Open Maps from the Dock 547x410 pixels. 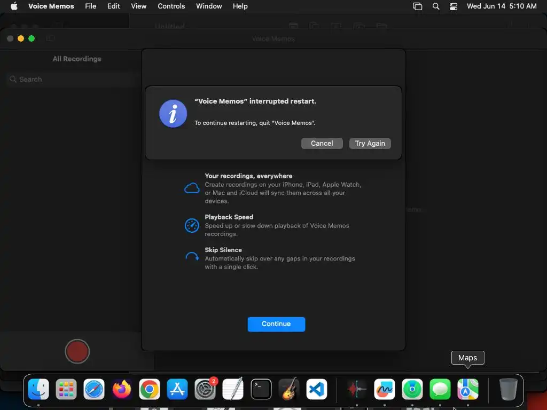point(468,389)
